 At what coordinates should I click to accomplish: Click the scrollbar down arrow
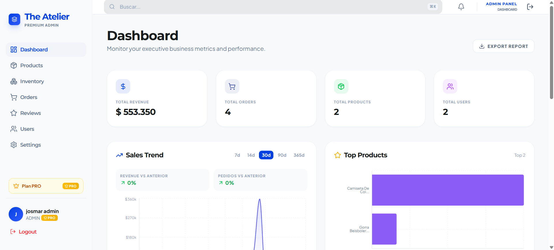coord(551,247)
